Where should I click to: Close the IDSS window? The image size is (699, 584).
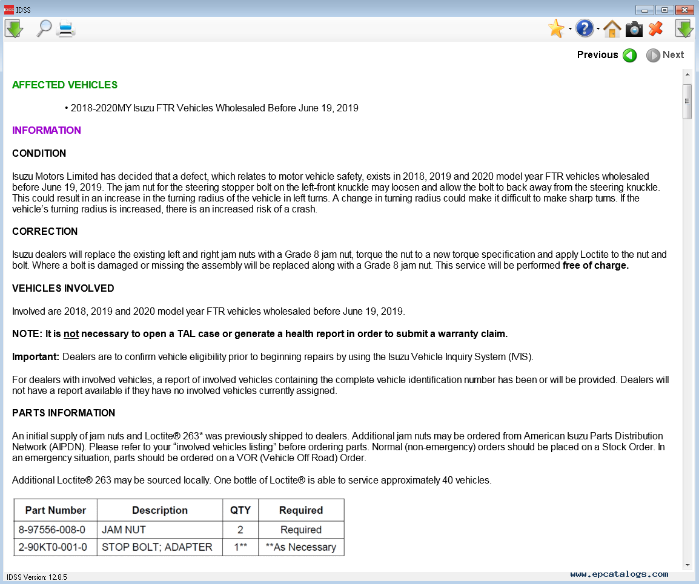(684, 10)
